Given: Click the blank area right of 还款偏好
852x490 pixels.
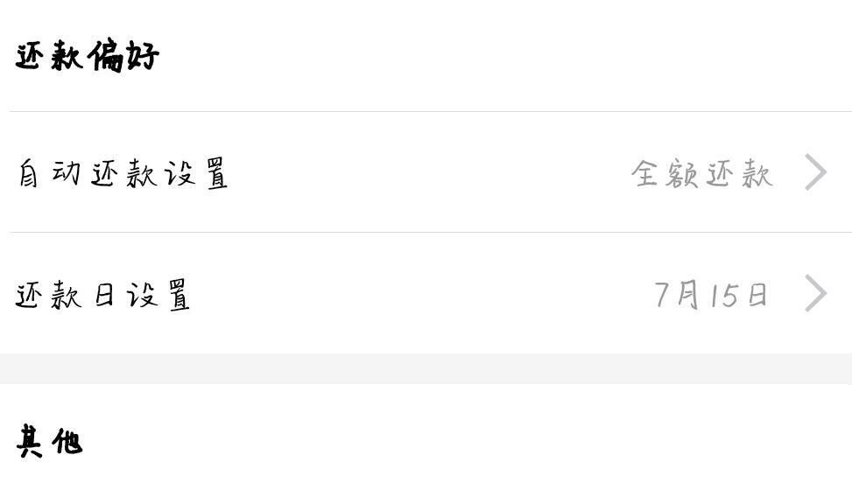Looking at the screenshot, I should (x=505, y=55).
